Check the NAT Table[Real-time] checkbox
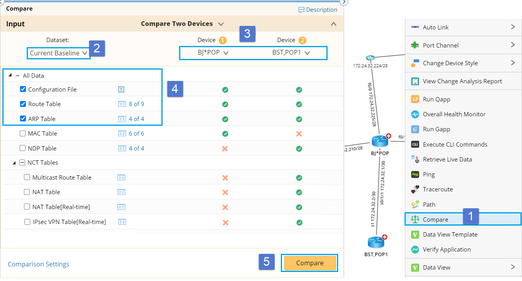The width and height of the screenshot is (522, 281). point(27,207)
